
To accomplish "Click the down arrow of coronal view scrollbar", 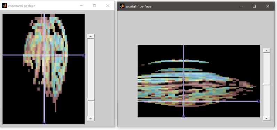I will click(x=90, y=119).
